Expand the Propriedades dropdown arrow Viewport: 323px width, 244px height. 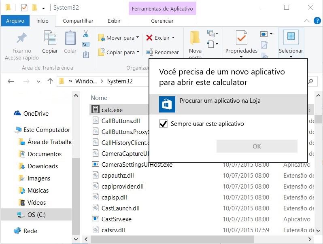(x=241, y=57)
